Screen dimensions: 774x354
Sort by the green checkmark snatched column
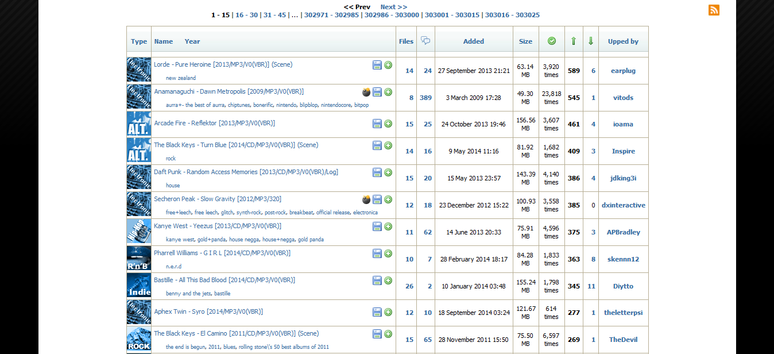click(552, 41)
